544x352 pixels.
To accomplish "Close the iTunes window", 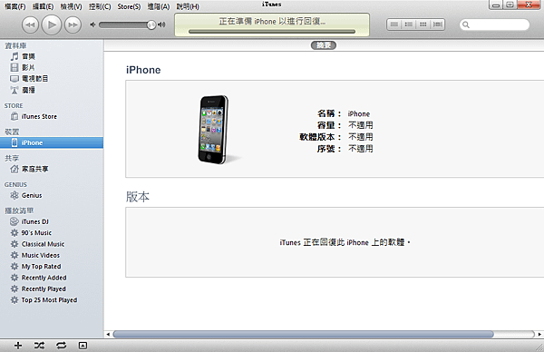I will pos(529,5).
